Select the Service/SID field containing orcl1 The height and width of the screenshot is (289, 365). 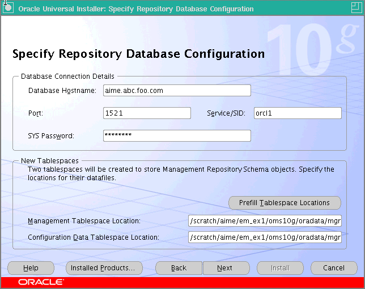point(297,113)
